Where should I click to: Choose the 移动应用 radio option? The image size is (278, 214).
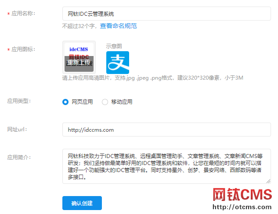point(105,102)
